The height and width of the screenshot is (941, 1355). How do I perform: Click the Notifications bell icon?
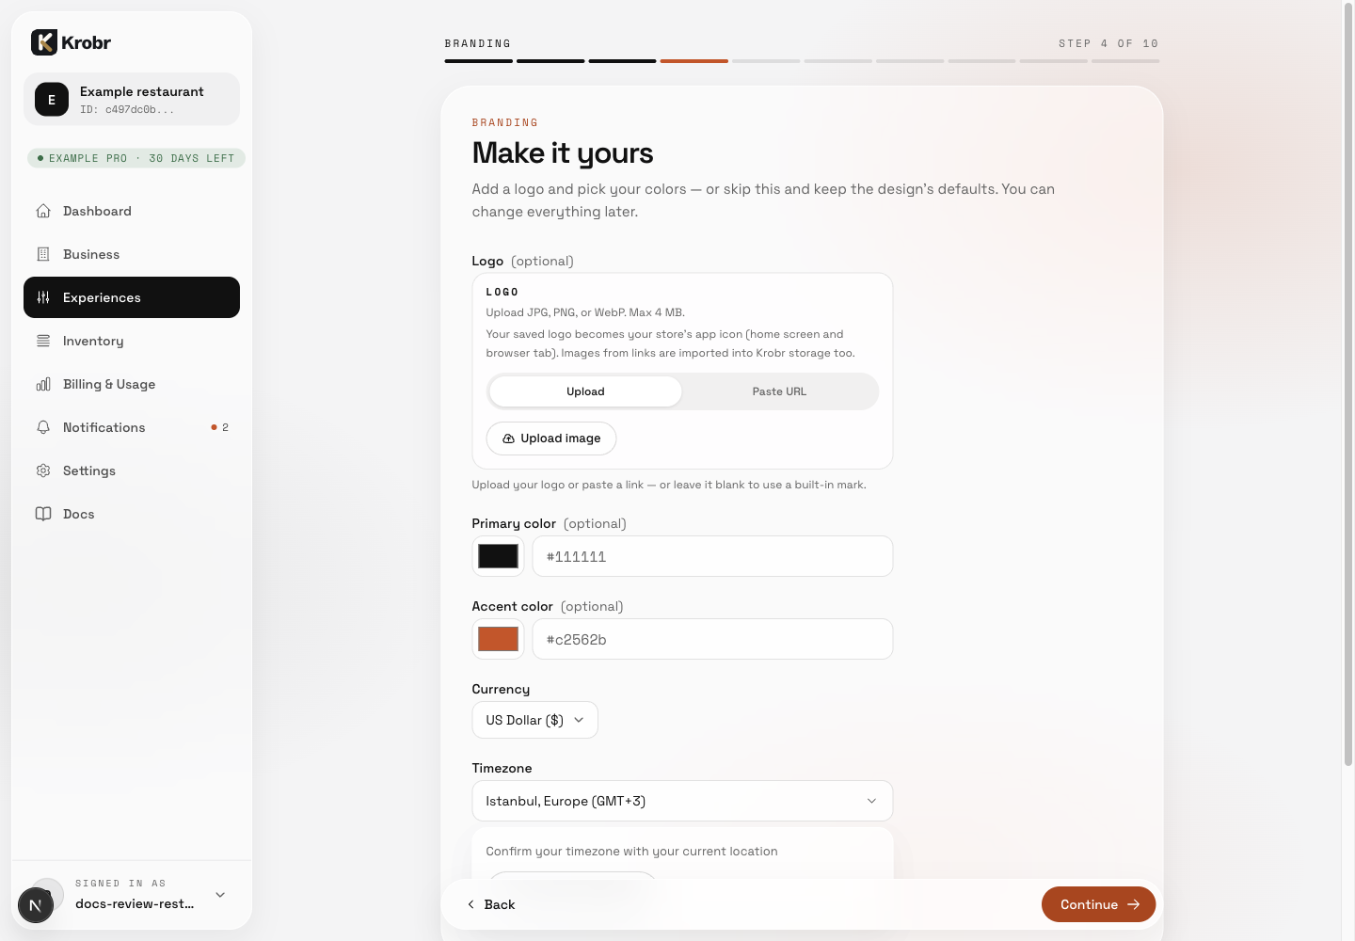tap(43, 427)
